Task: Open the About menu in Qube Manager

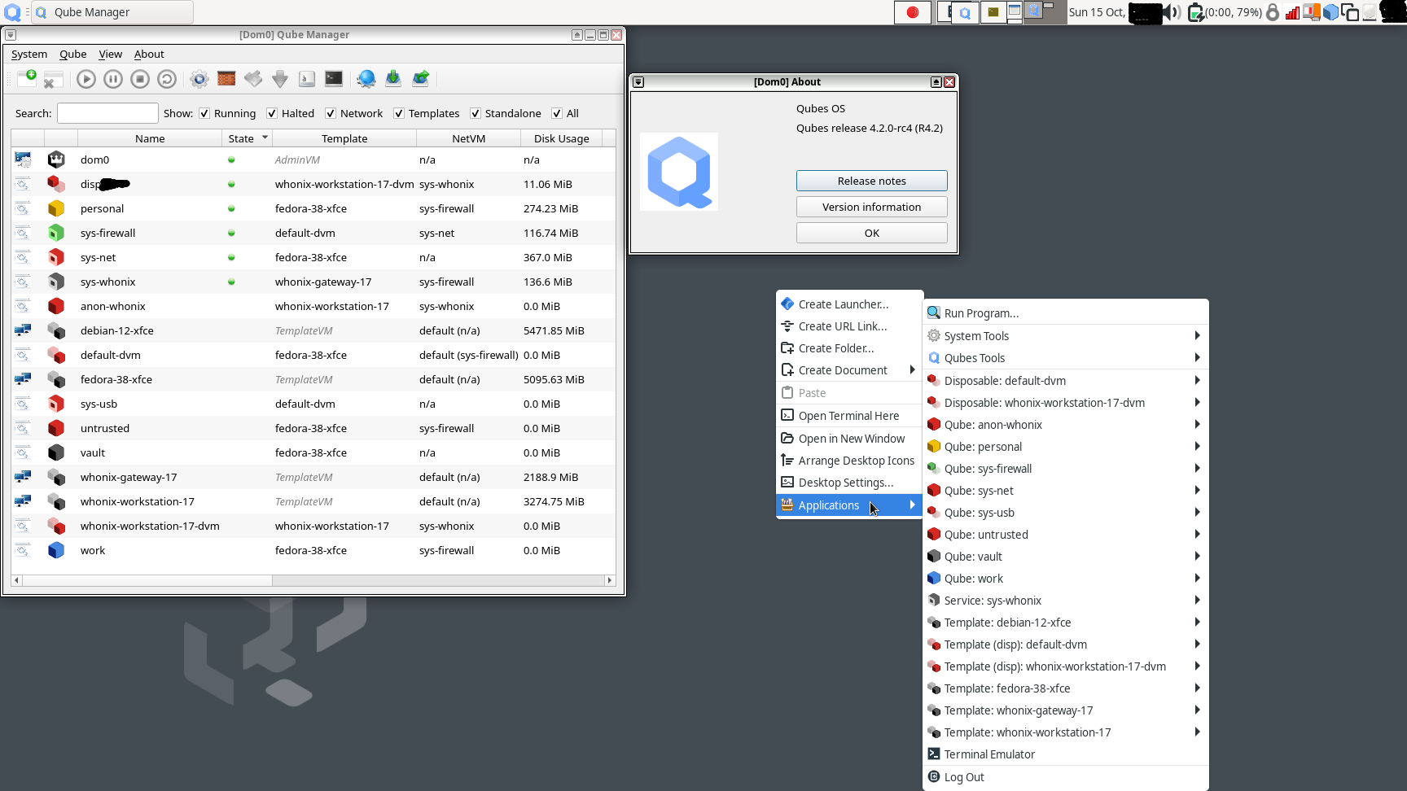Action: (x=149, y=54)
